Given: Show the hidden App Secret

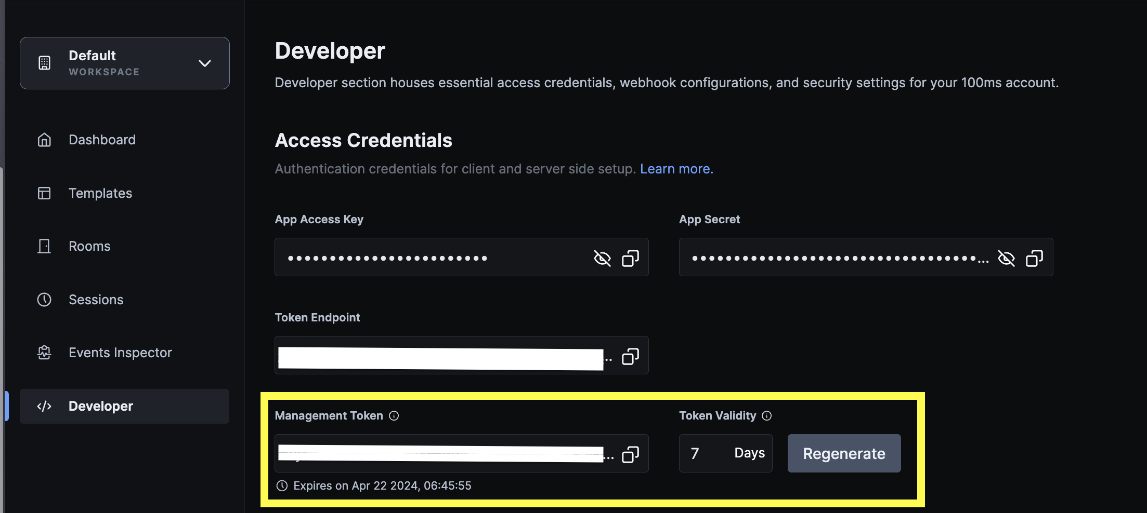Looking at the screenshot, I should (x=1006, y=258).
